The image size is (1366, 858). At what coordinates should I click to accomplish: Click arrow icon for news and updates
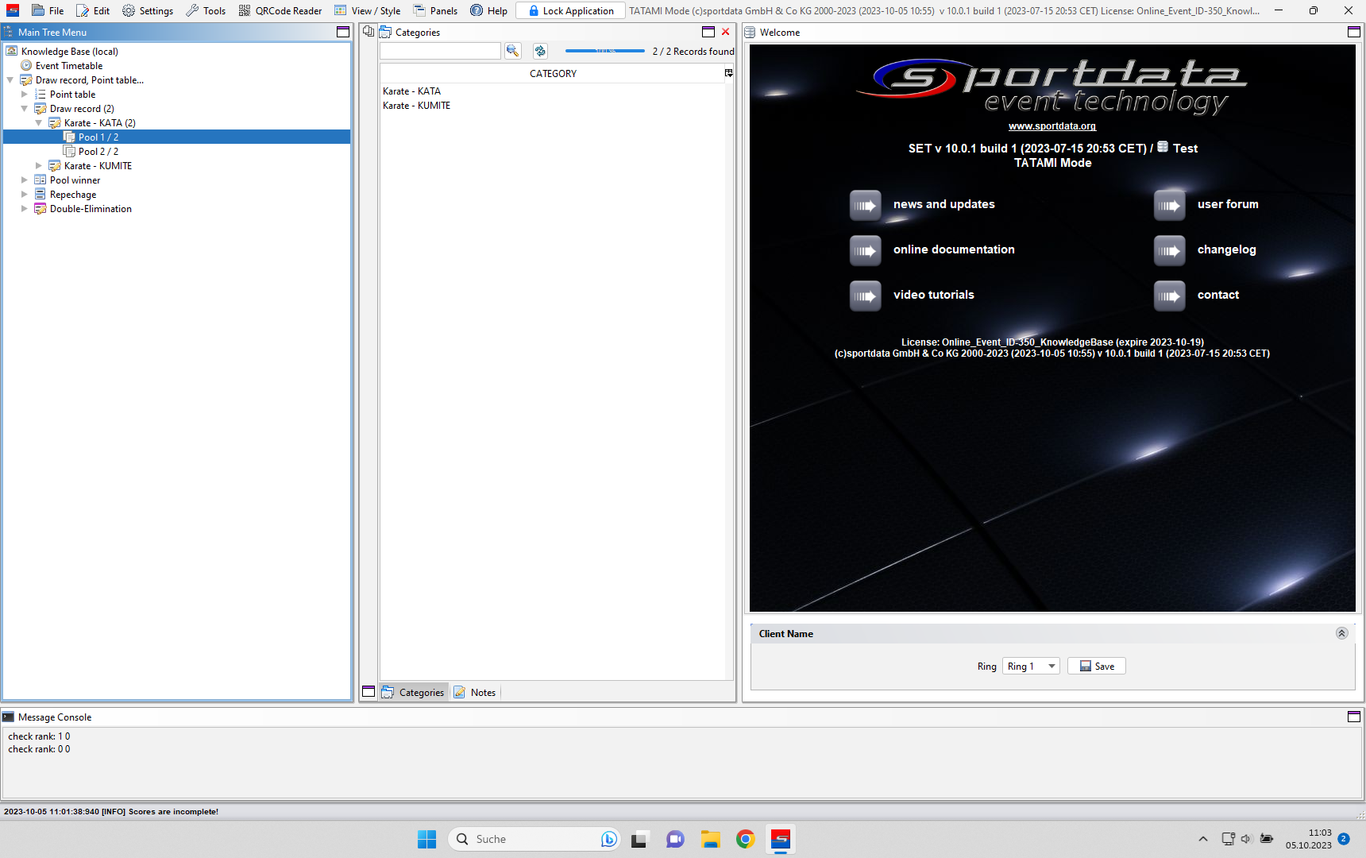[x=866, y=205]
